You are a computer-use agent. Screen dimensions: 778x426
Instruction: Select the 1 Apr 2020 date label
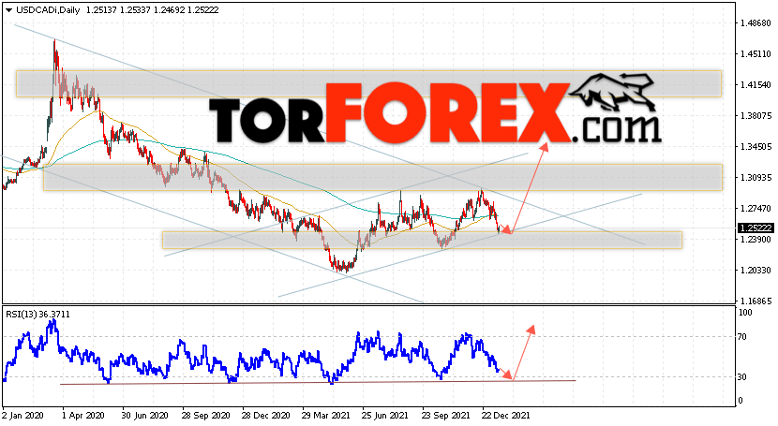click(x=83, y=415)
